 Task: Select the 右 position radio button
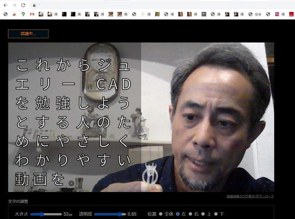point(190,214)
